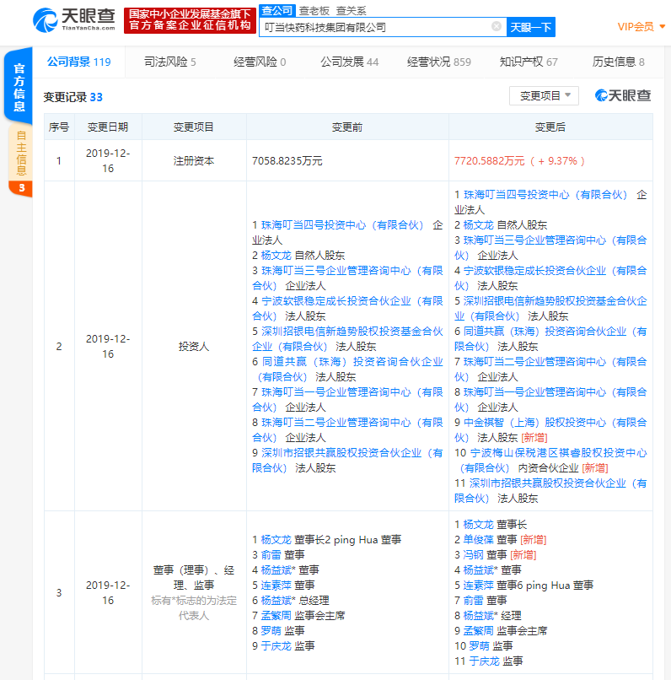Open the 司法风险 tab

click(x=169, y=62)
